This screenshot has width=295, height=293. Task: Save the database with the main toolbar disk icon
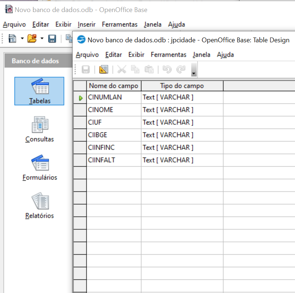pos(52,39)
